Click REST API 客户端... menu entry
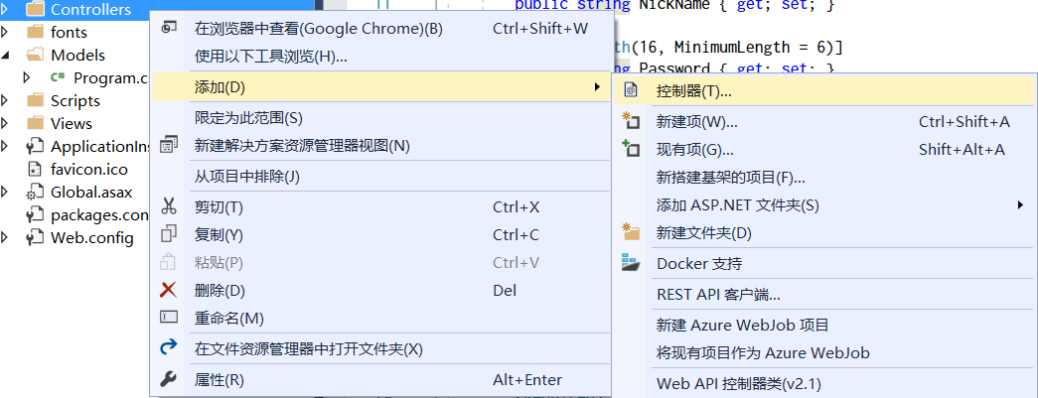This screenshot has width=1038, height=398. pos(718,295)
